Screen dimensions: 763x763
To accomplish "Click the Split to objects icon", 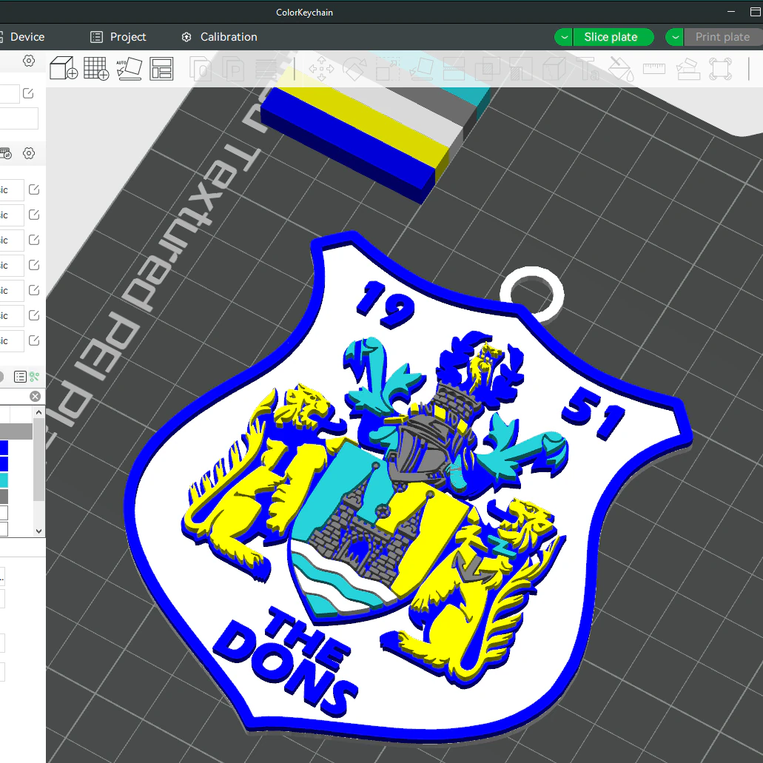I will [201, 69].
